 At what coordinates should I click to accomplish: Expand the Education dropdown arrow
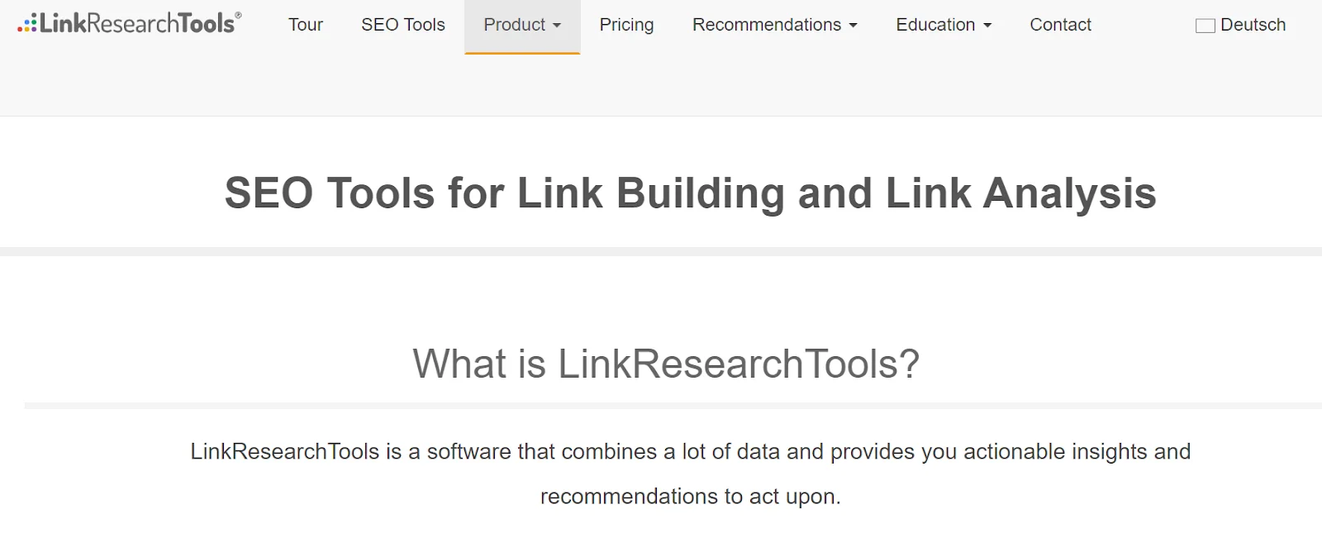click(x=987, y=26)
